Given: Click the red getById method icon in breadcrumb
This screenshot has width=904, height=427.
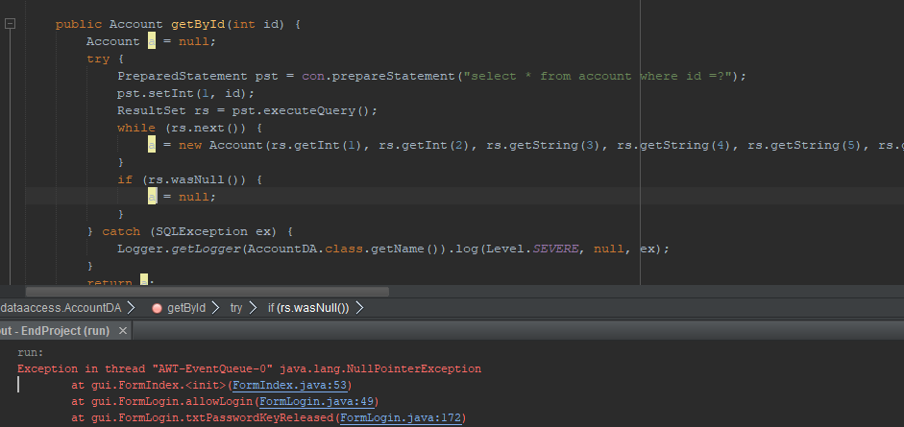Looking at the screenshot, I should click(157, 308).
